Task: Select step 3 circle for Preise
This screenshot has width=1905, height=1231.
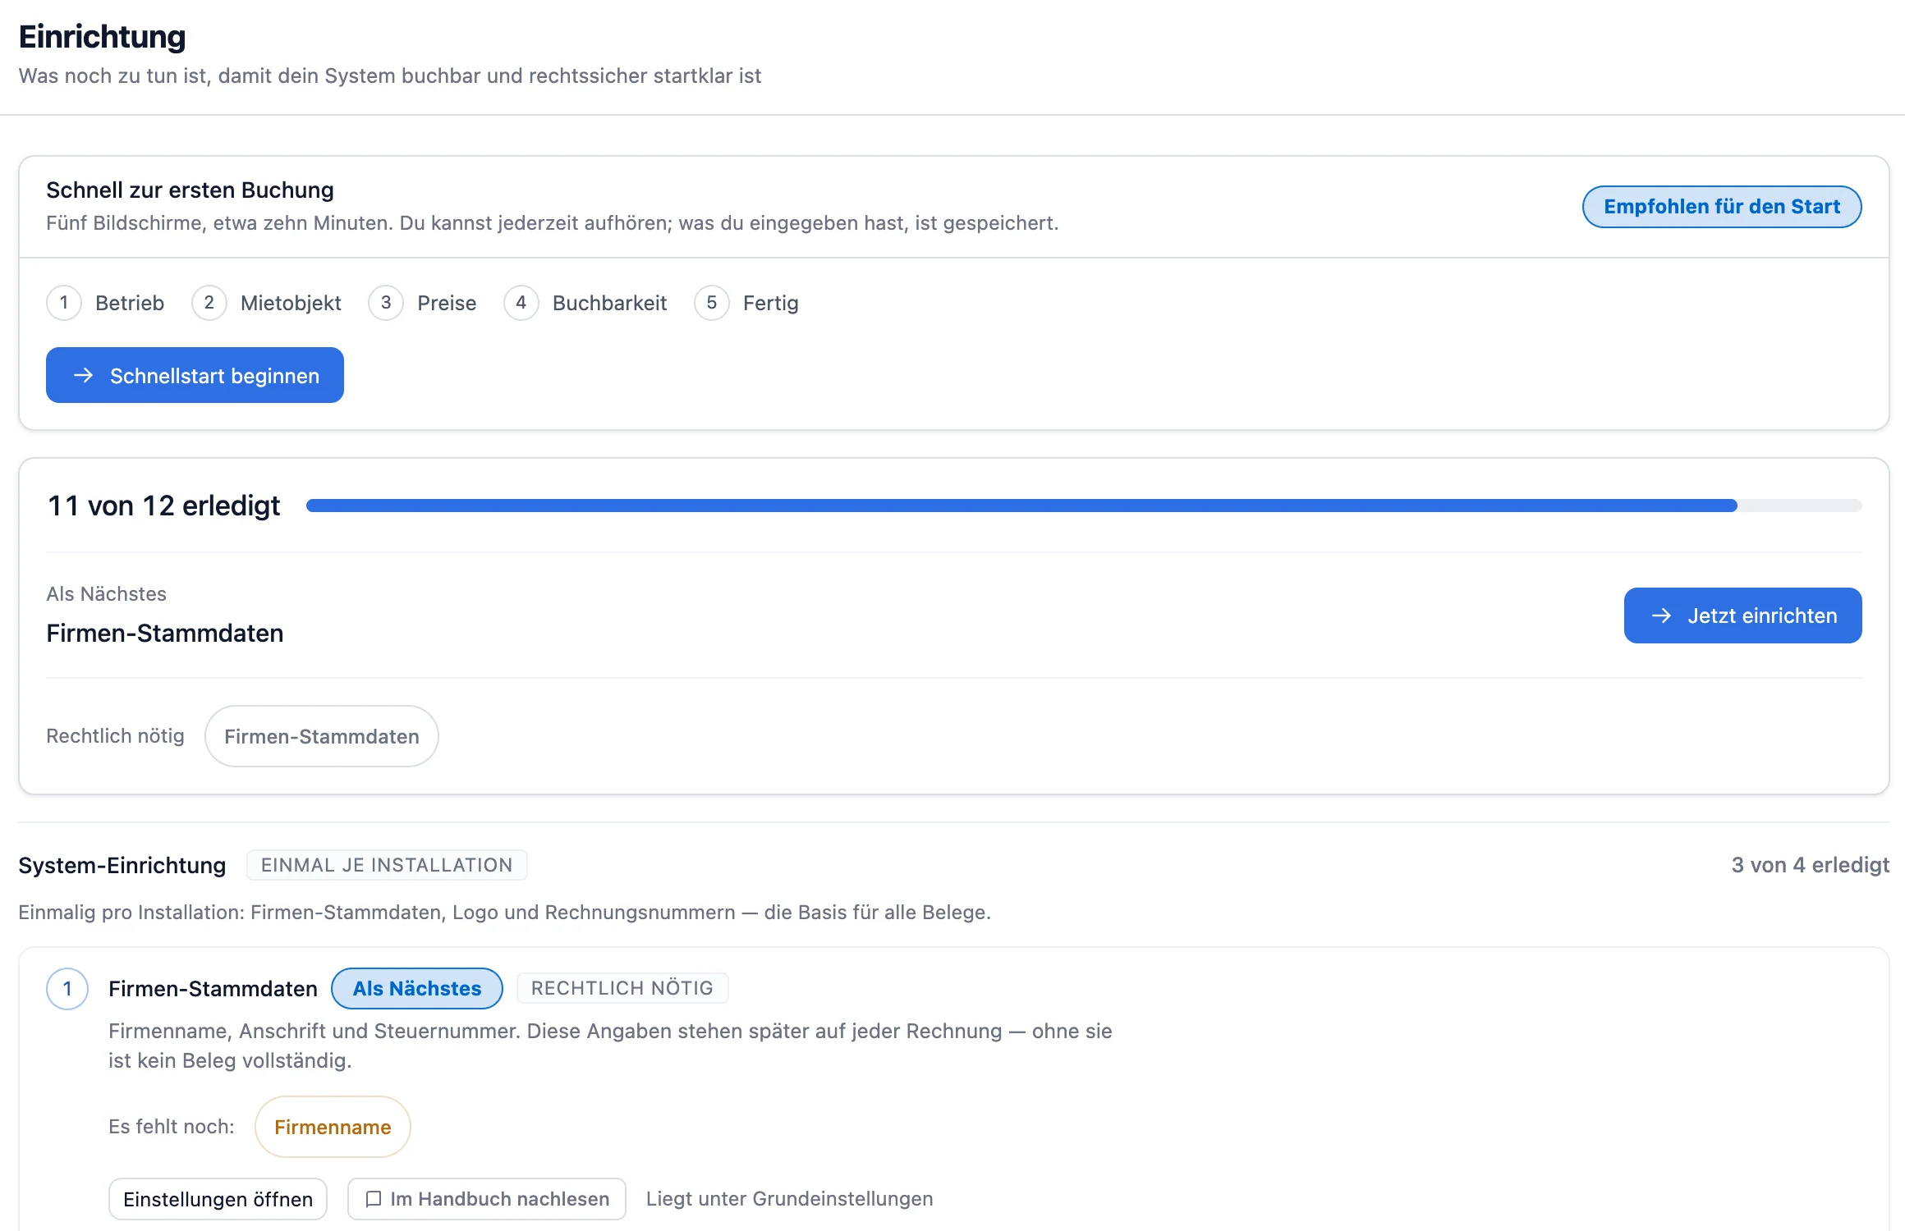Action: pos(386,303)
